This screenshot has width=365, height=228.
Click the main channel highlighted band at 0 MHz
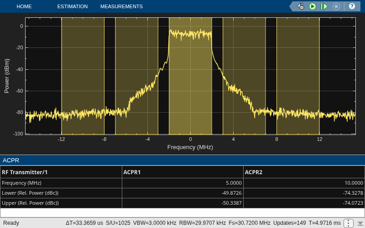pos(190,76)
